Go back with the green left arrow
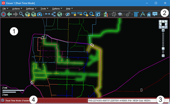The width and height of the screenshot is (170, 104). (9, 14)
